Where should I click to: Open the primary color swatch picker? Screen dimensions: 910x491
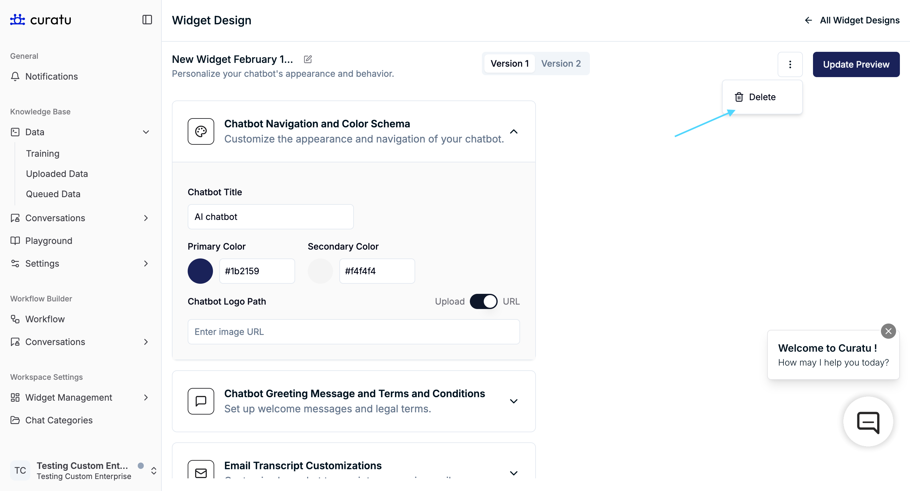pyautogui.click(x=200, y=271)
